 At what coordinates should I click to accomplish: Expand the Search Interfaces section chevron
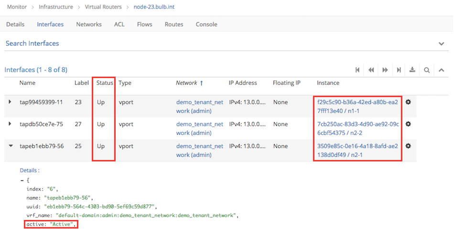441,44
